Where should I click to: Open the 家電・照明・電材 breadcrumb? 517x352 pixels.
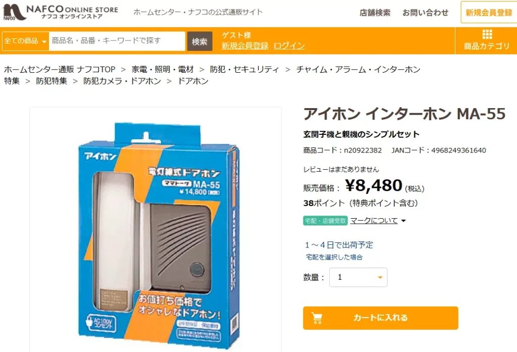(163, 69)
